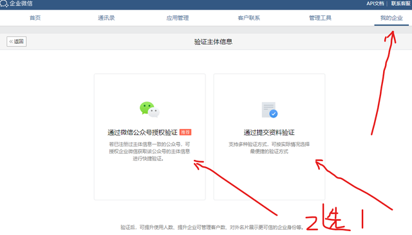Open the 应用管理 tab
The width and height of the screenshot is (412, 235).
pos(178,18)
